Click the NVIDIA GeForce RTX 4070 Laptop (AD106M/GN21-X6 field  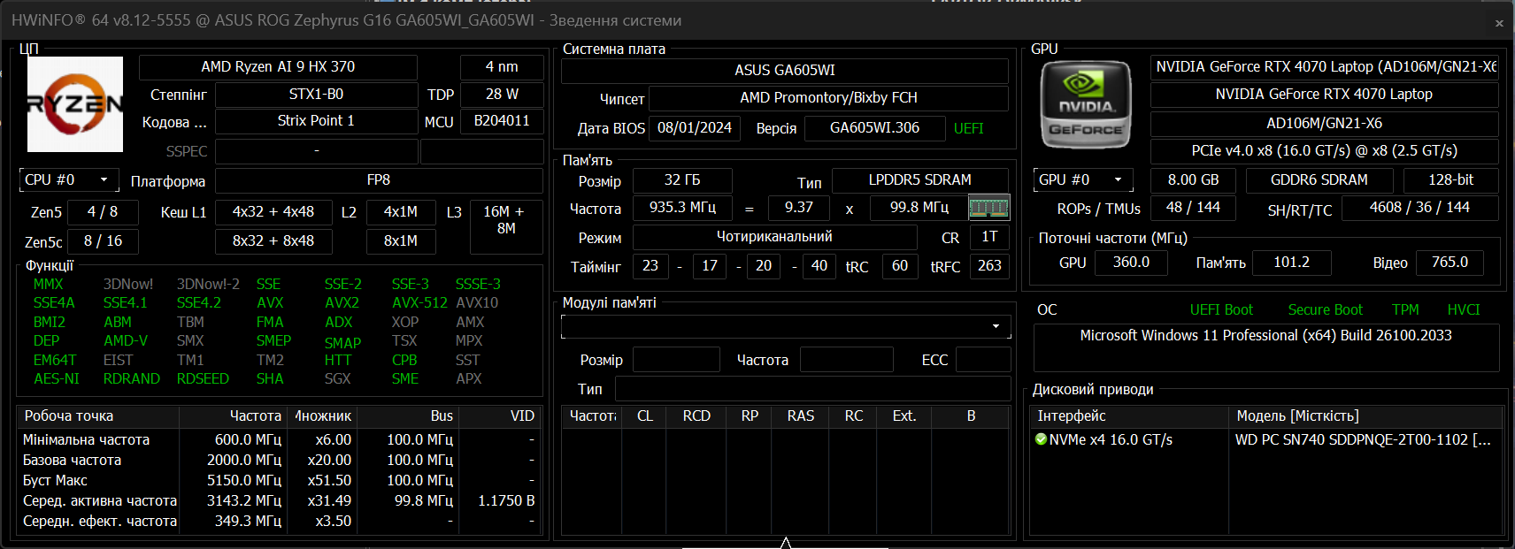[x=1325, y=67]
